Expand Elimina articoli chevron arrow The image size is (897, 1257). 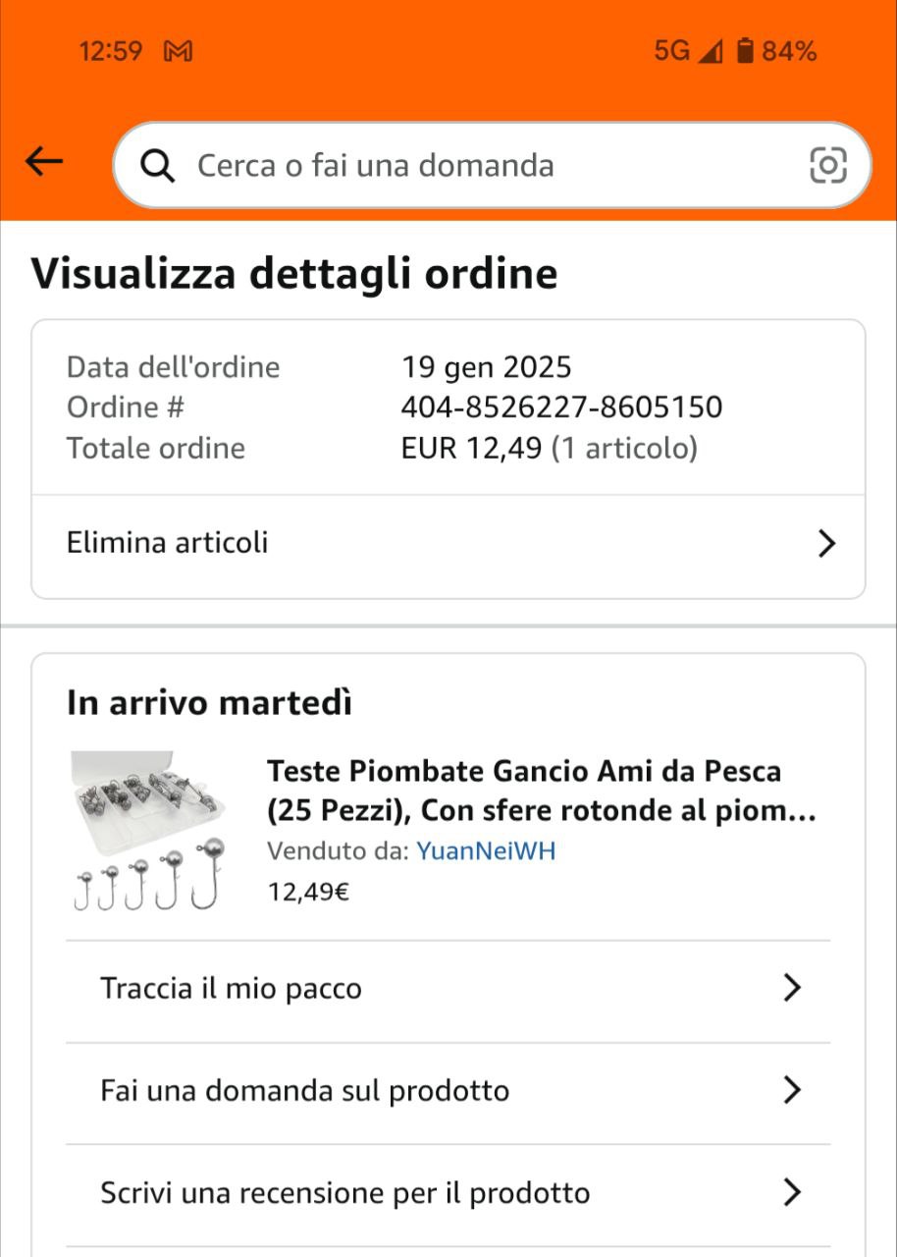click(x=826, y=544)
